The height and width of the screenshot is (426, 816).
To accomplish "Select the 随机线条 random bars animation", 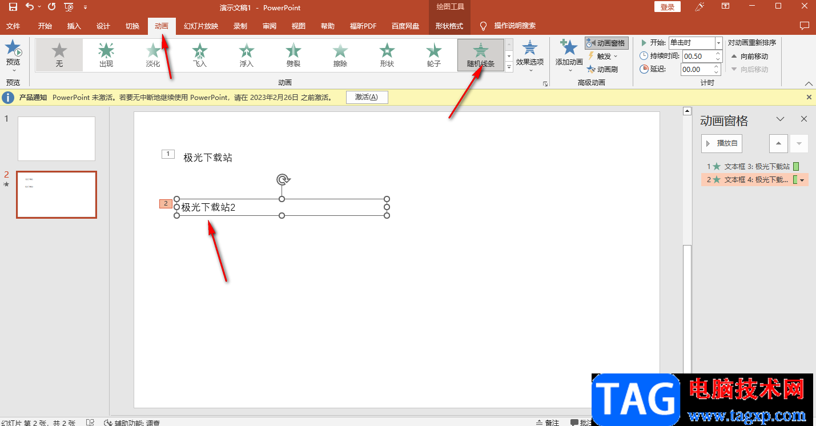I will tap(481, 55).
